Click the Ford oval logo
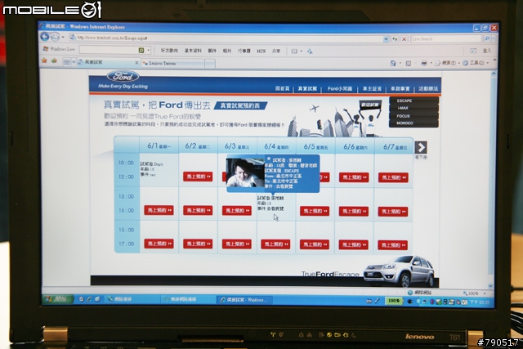The height and width of the screenshot is (349, 523). click(123, 77)
